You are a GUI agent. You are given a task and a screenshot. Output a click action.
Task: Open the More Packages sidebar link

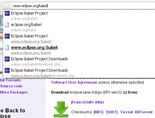[x=14, y=92]
